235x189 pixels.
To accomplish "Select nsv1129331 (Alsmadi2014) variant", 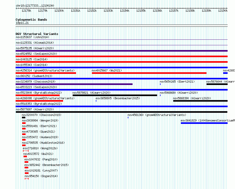I will (x=35, y=43).
